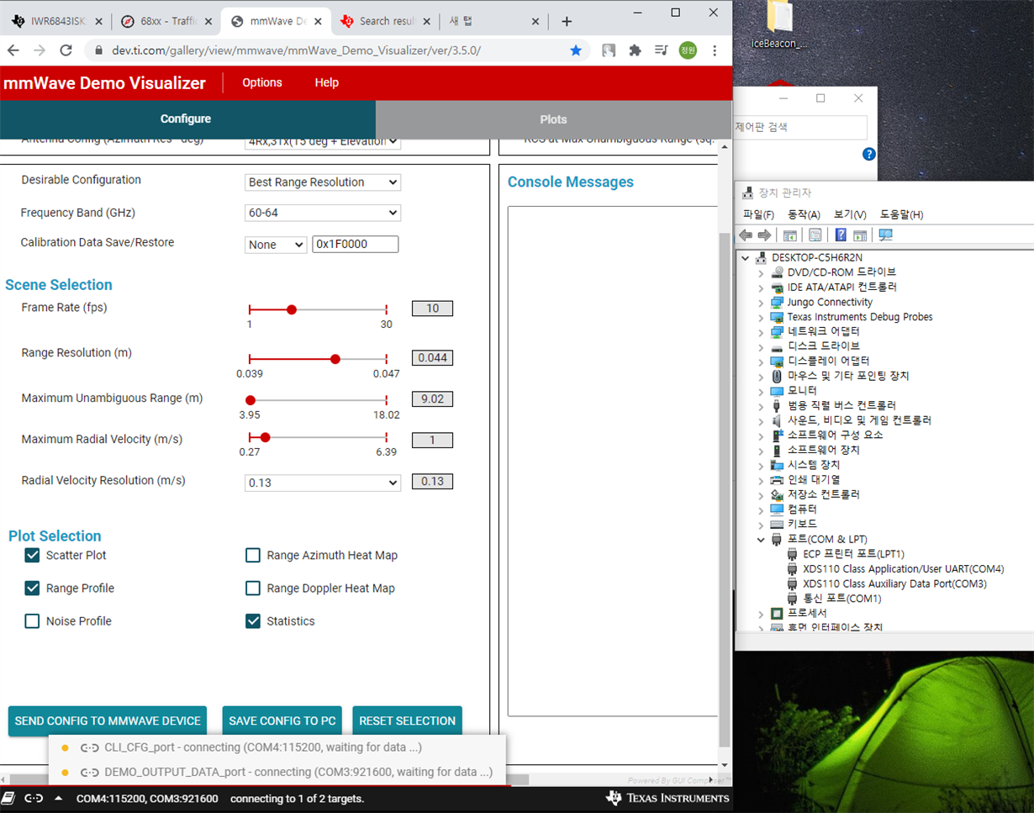Click Device Manager's Forward arrow toolbar icon
Image resolution: width=1034 pixels, height=813 pixels.
click(x=764, y=235)
